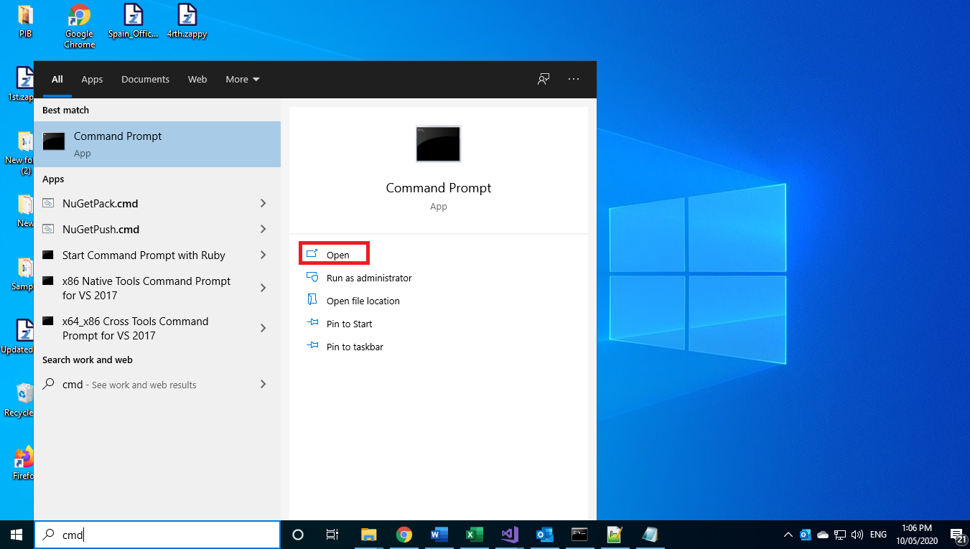Open the green notepad app on taskbar
The height and width of the screenshot is (549, 970).
pos(615,535)
